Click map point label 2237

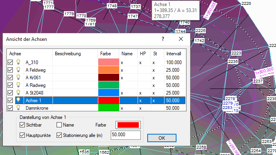point(258,81)
